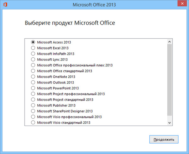This screenshot has width=189, height=154.
Task: Select Microsoft Visio стандартный 2013
Action: [33, 123]
